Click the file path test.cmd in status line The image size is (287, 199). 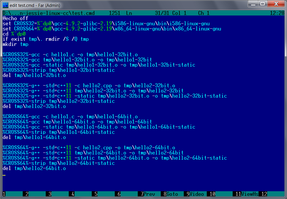(49, 13)
